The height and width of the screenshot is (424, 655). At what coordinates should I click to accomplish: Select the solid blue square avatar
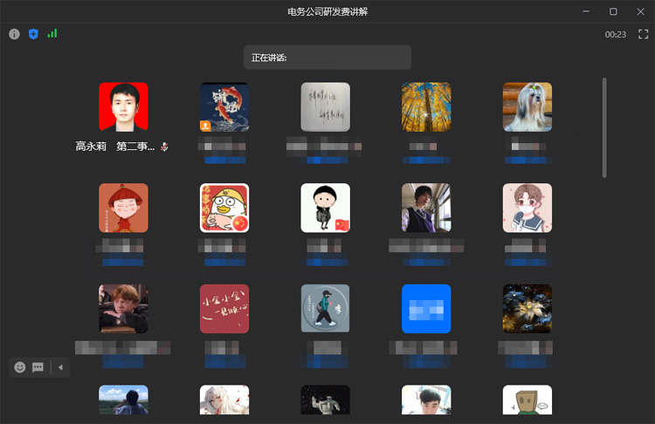(x=426, y=309)
